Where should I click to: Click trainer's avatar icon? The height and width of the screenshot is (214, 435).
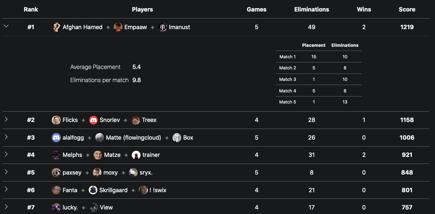point(136,155)
